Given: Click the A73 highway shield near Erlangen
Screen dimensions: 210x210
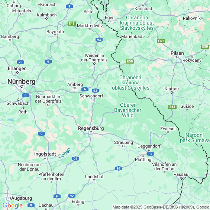Looking at the screenshot, I should tap(20, 62).
